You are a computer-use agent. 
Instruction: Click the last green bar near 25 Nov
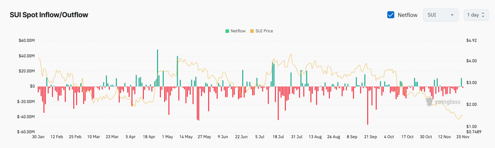point(461,82)
